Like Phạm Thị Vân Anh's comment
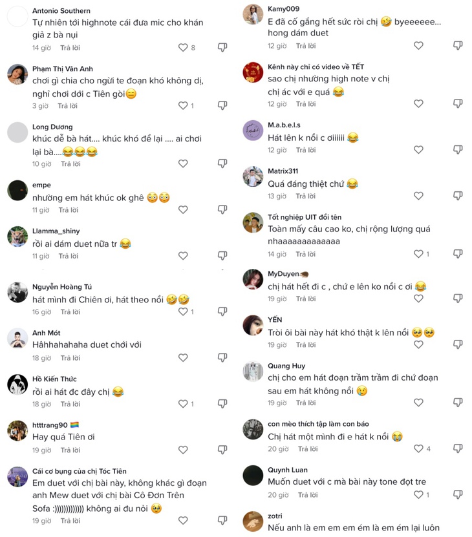Screen dimensions: 472x537 (x=183, y=105)
